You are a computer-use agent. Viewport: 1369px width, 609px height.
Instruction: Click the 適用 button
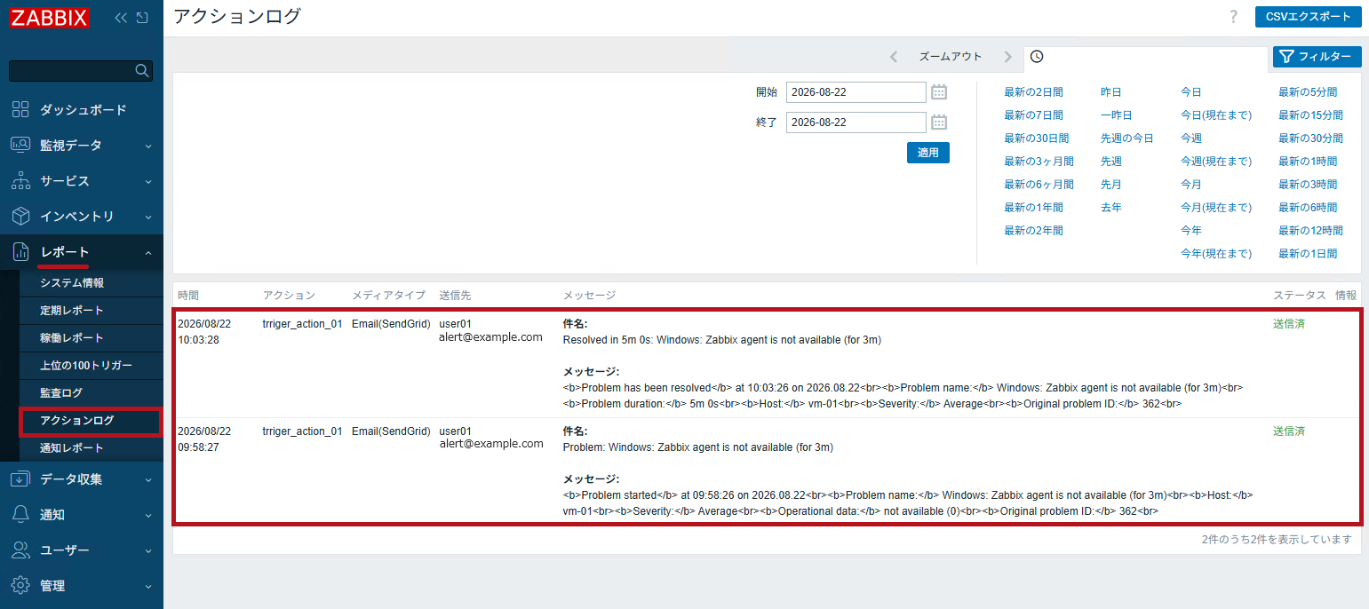pyautogui.click(x=928, y=153)
